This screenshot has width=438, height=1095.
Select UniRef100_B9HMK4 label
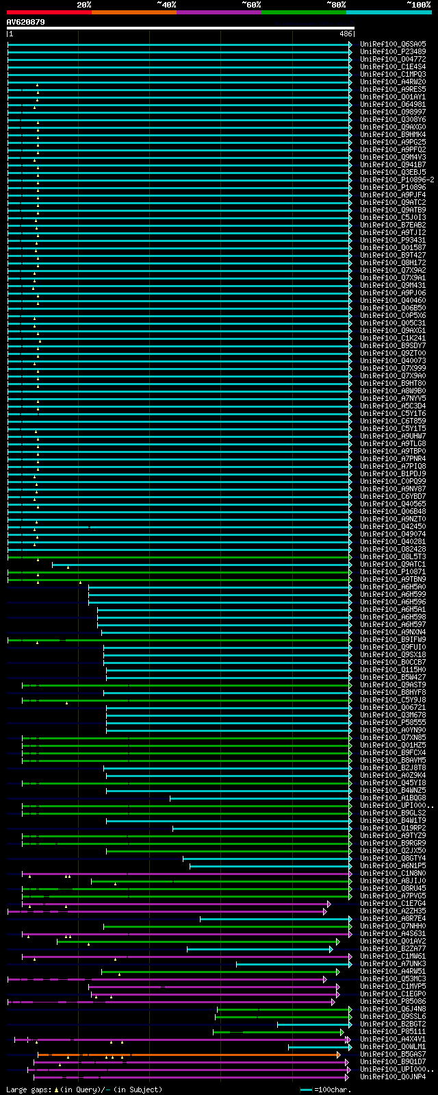click(393, 134)
